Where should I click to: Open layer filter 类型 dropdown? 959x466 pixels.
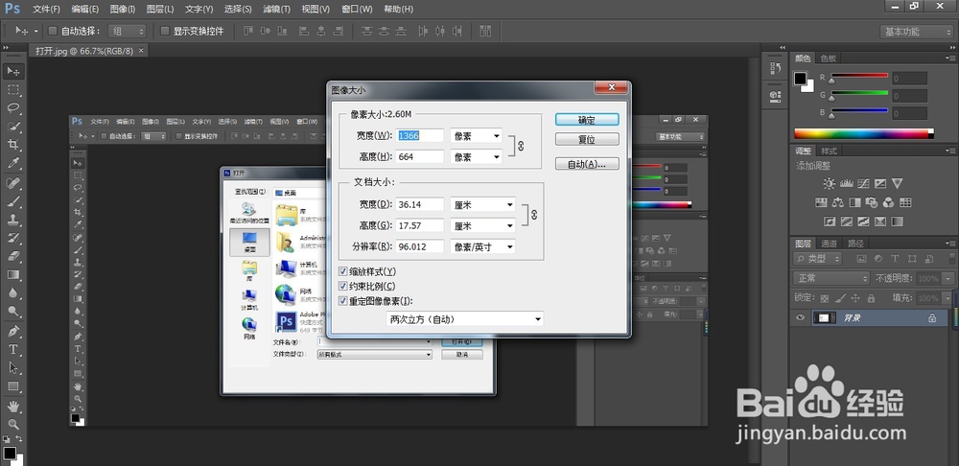coord(817,259)
